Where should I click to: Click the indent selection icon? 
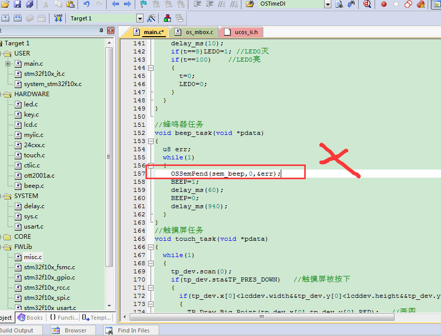198,4
